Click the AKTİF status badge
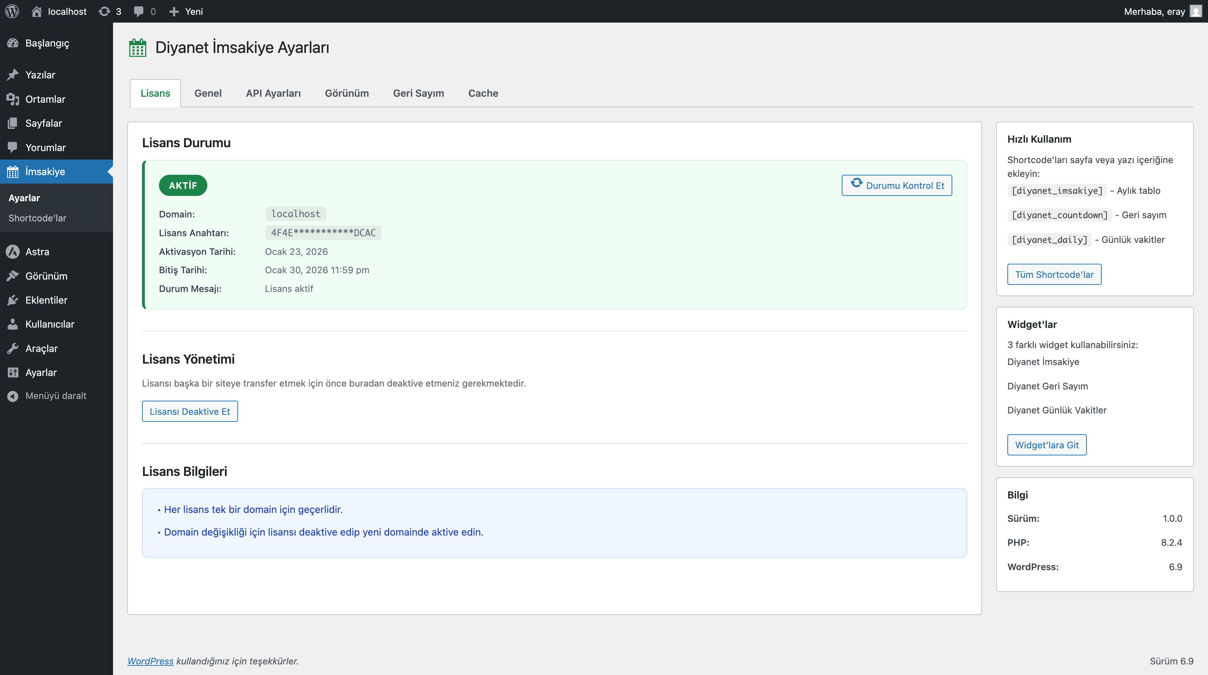Viewport: 1208px width, 675px height. pyautogui.click(x=183, y=185)
